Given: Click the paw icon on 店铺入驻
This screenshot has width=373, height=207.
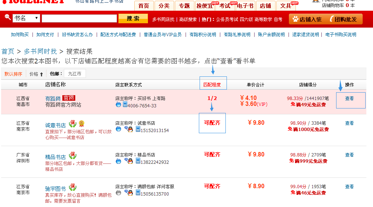Looking at the screenshot, I should (x=295, y=19).
